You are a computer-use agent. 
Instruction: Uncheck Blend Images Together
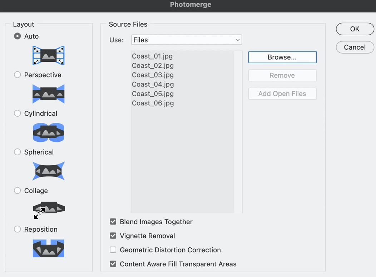point(113,222)
